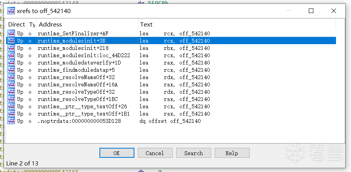Click xref icon for runtime_findmoduledatap+5 row
The height and width of the screenshot is (172, 351).
11,70
